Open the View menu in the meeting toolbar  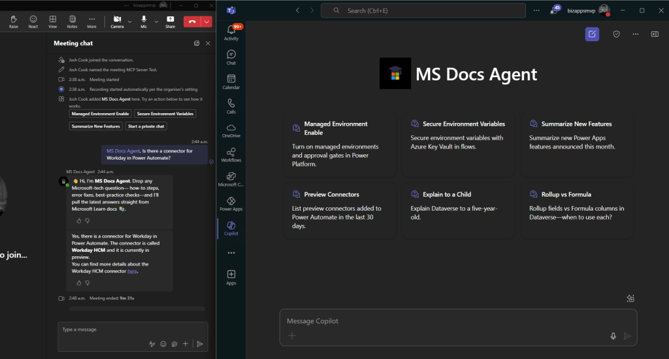coord(52,20)
